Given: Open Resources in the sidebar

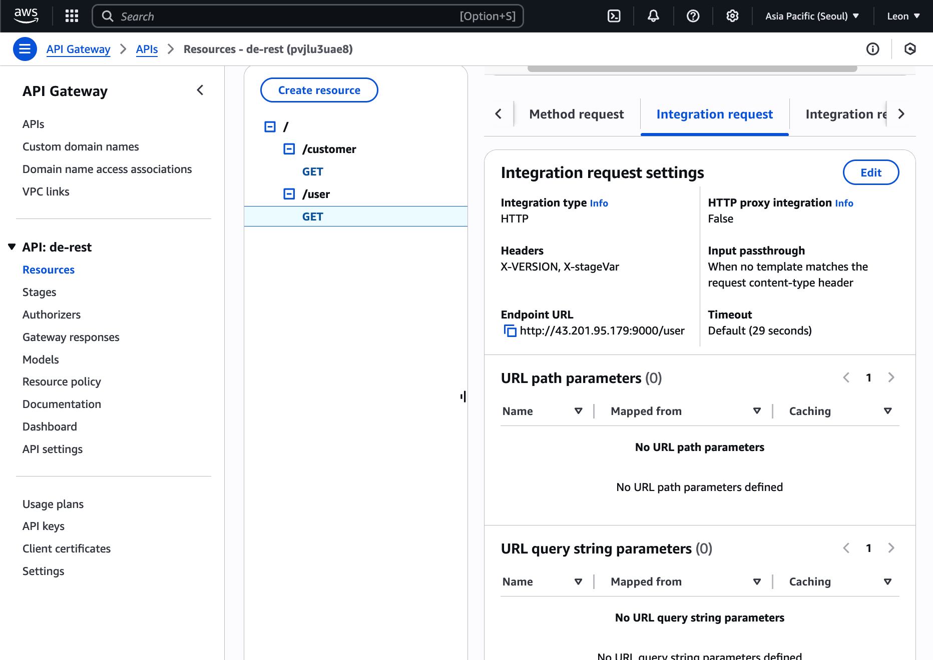Looking at the screenshot, I should click(49, 269).
